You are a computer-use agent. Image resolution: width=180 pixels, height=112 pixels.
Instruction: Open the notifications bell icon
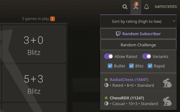[147, 7]
